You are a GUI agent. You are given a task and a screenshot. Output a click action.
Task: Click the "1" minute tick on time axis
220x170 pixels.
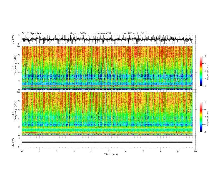point(39,151)
